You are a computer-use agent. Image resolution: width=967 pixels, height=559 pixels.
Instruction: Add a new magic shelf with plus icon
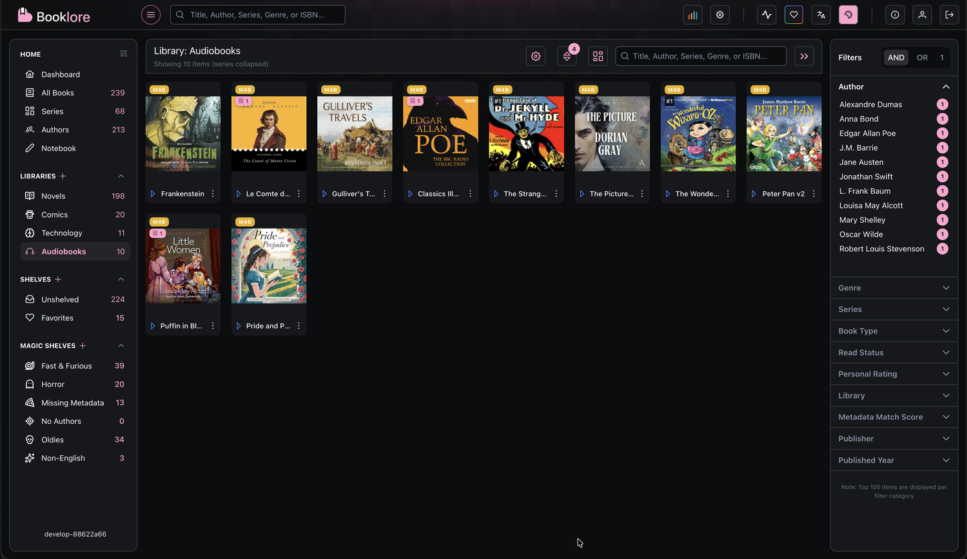[83, 346]
